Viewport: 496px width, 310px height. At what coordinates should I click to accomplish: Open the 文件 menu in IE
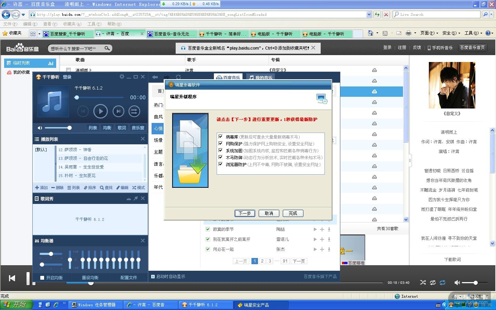pyautogui.click(x=10, y=24)
